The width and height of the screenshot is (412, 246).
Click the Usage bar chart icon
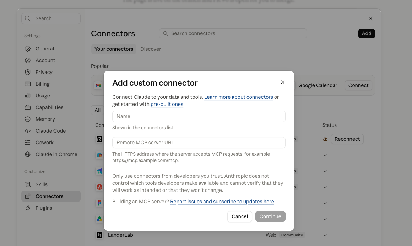point(28,96)
